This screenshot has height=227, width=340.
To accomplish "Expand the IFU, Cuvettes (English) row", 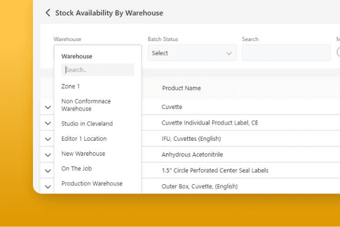I will 48,139.
